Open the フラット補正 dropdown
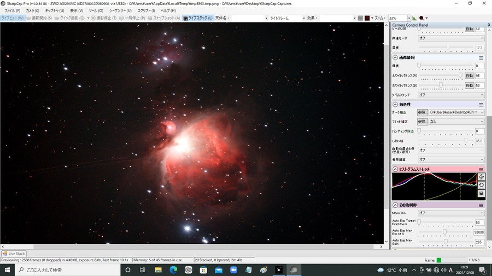This screenshot has height=276, width=492. tap(456, 122)
